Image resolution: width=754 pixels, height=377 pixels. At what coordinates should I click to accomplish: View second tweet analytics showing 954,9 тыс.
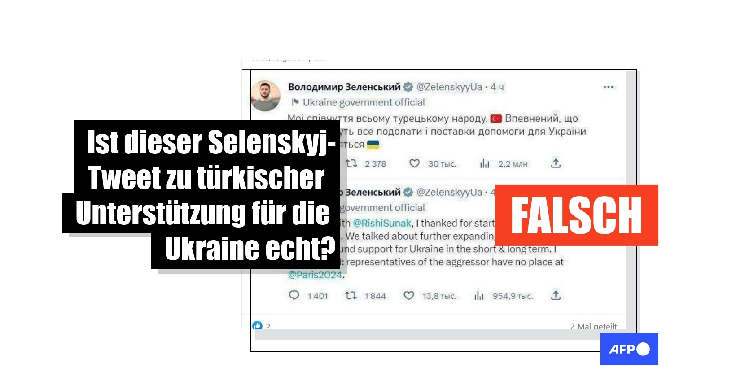pyautogui.click(x=479, y=295)
